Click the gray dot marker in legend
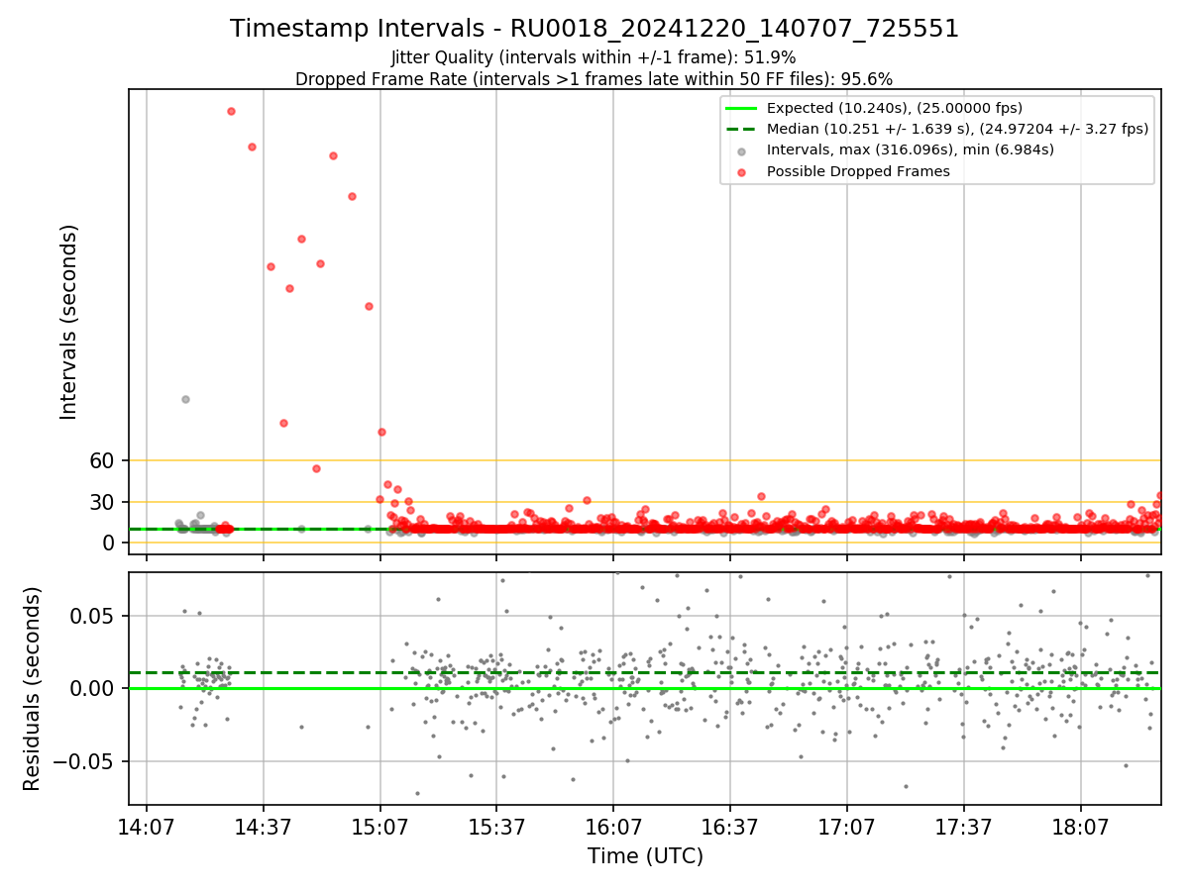 [741, 150]
